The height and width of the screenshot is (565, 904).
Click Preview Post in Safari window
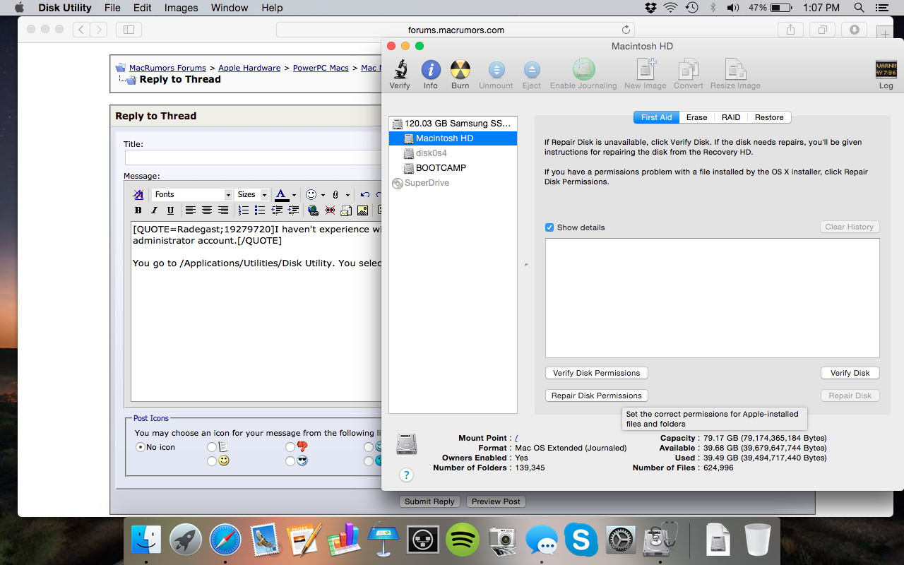(496, 501)
